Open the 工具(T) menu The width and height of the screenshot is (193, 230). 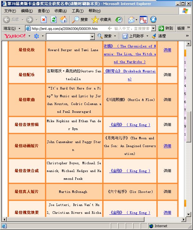78,11
